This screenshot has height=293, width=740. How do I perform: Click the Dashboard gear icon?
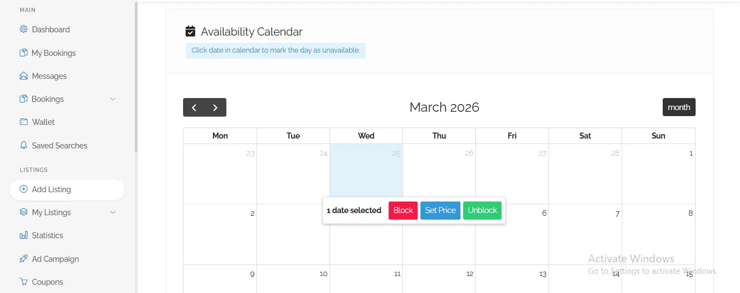click(24, 30)
